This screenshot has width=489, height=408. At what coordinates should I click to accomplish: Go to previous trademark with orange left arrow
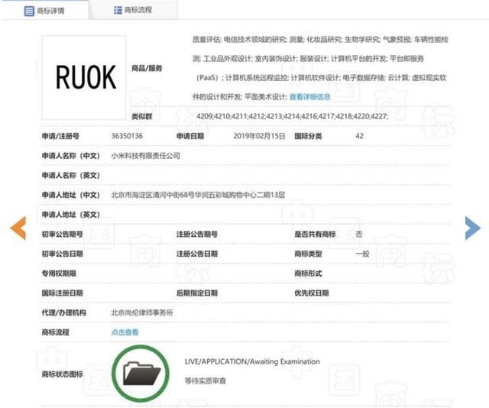18,228
